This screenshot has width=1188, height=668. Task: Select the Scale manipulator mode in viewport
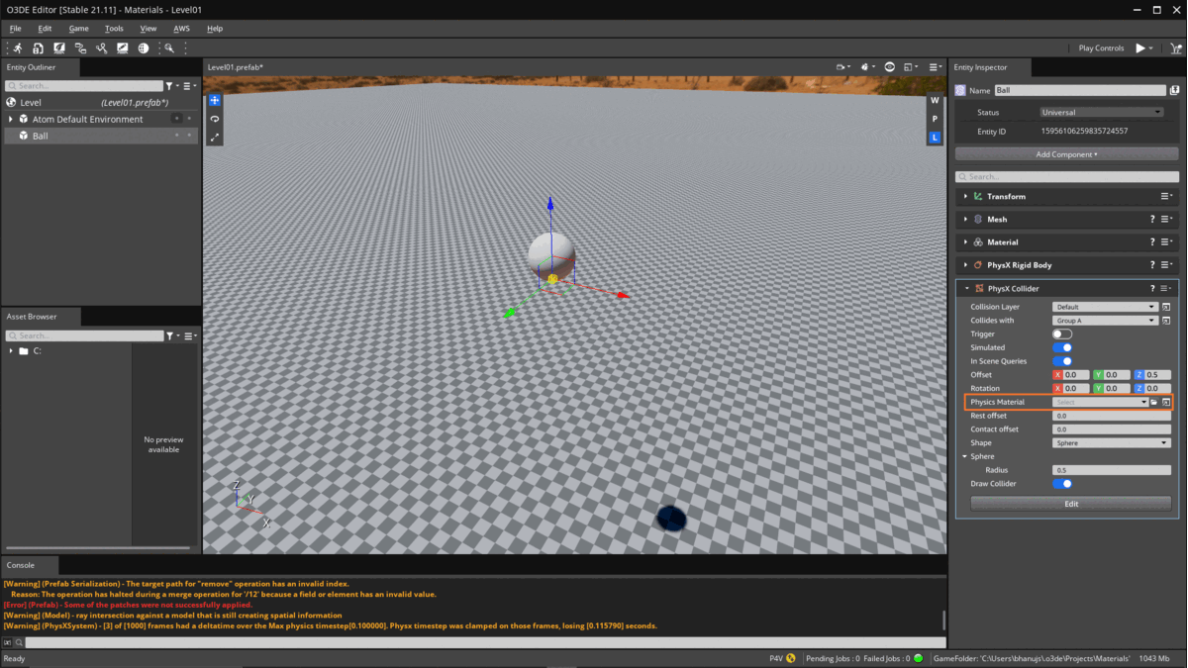(215, 138)
